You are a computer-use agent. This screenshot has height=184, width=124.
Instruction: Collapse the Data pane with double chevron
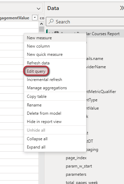tap(122, 8)
